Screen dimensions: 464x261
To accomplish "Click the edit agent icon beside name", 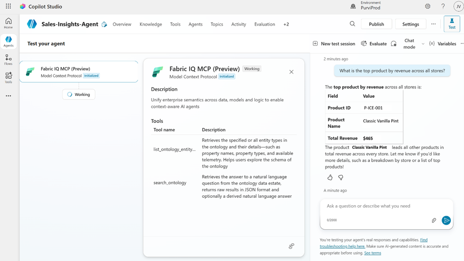I will (104, 24).
